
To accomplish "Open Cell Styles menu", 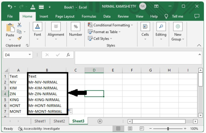I will pos(100,39).
